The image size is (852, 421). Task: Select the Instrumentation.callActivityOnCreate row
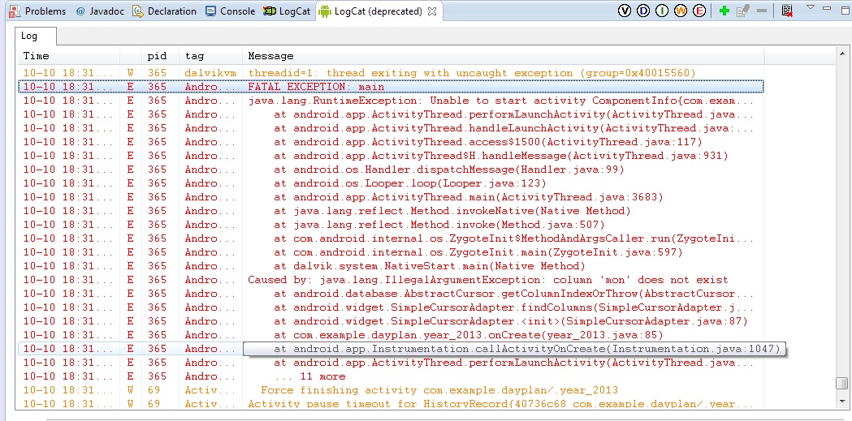point(391,349)
